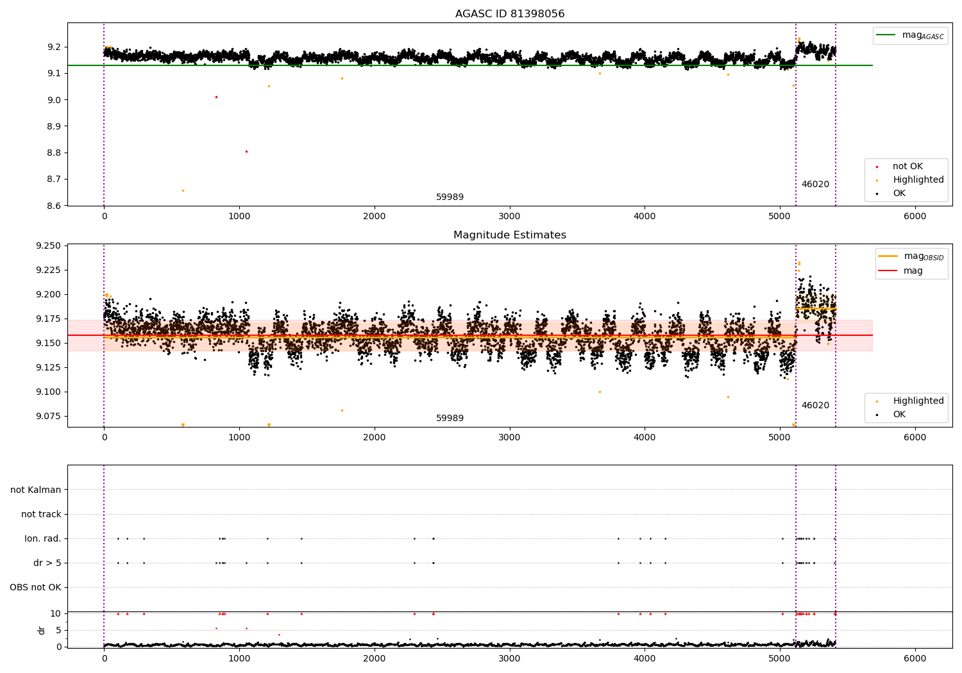Click the 6000 x-tick under the bottom plot
The image size is (962, 673).
coord(915,658)
